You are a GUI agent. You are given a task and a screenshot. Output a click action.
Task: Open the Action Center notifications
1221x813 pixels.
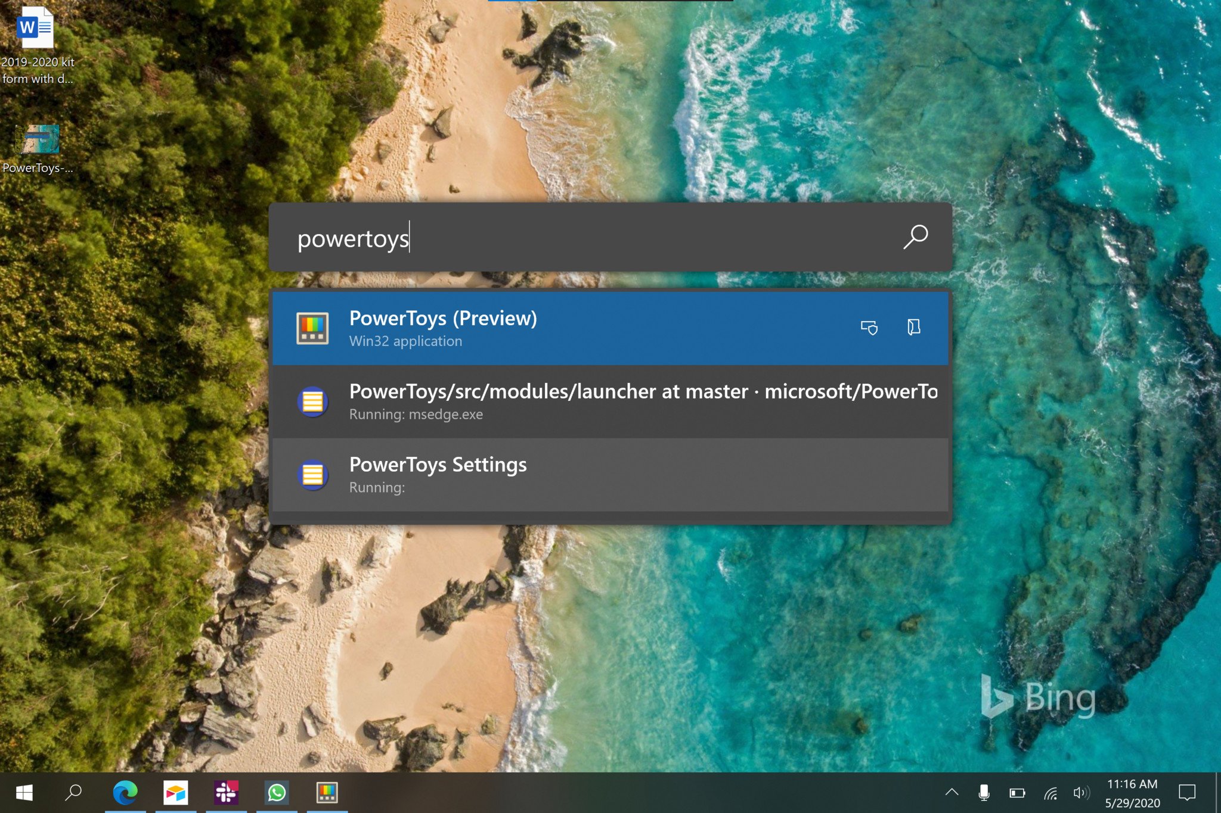pyautogui.click(x=1186, y=793)
